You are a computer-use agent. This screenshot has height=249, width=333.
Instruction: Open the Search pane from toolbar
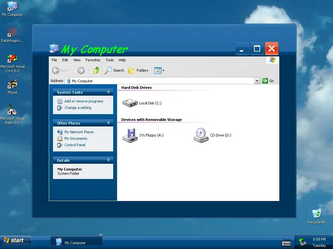(114, 70)
